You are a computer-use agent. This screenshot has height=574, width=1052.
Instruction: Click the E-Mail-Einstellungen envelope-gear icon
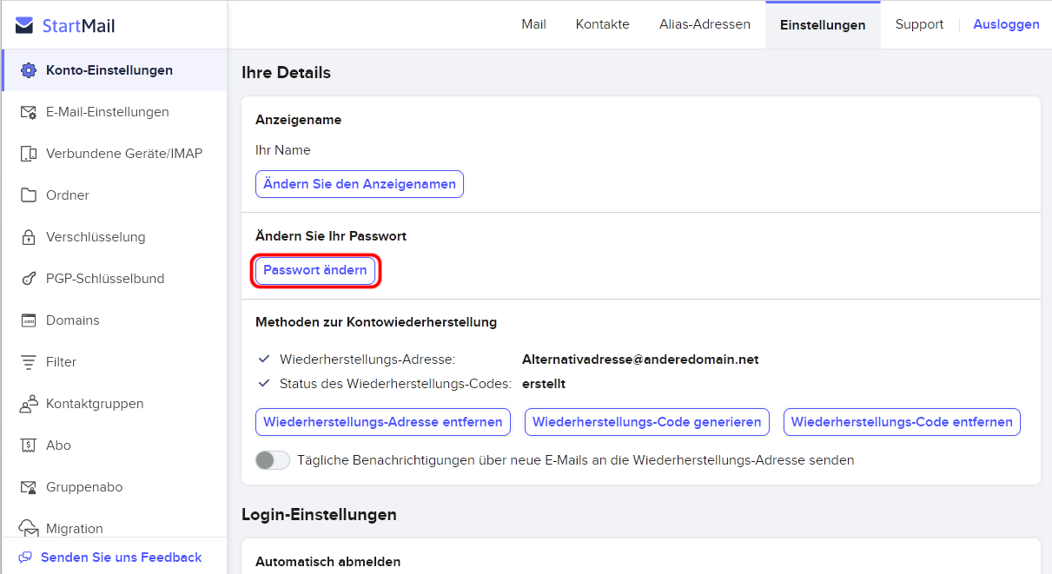[29, 112]
